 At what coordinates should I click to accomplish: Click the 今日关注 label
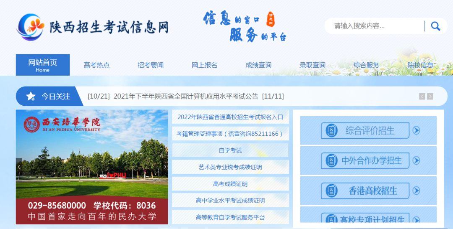click(56, 97)
